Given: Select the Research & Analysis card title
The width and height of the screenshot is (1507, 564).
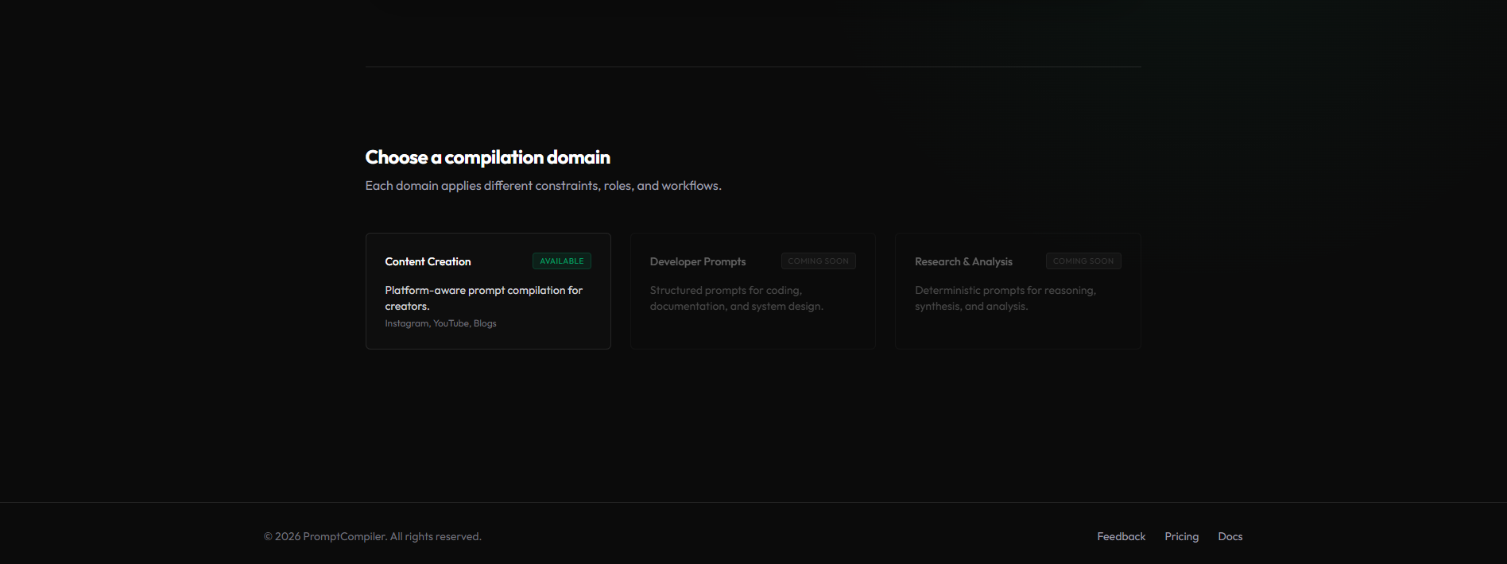Looking at the screenshot, I should tap(963, 261).
